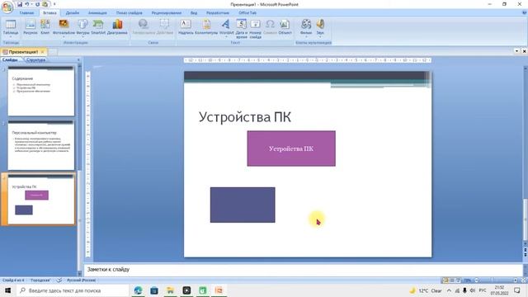The height and width of the screenshot is (297, 528).
Task: Open the notification center icon
Action: 517,290
